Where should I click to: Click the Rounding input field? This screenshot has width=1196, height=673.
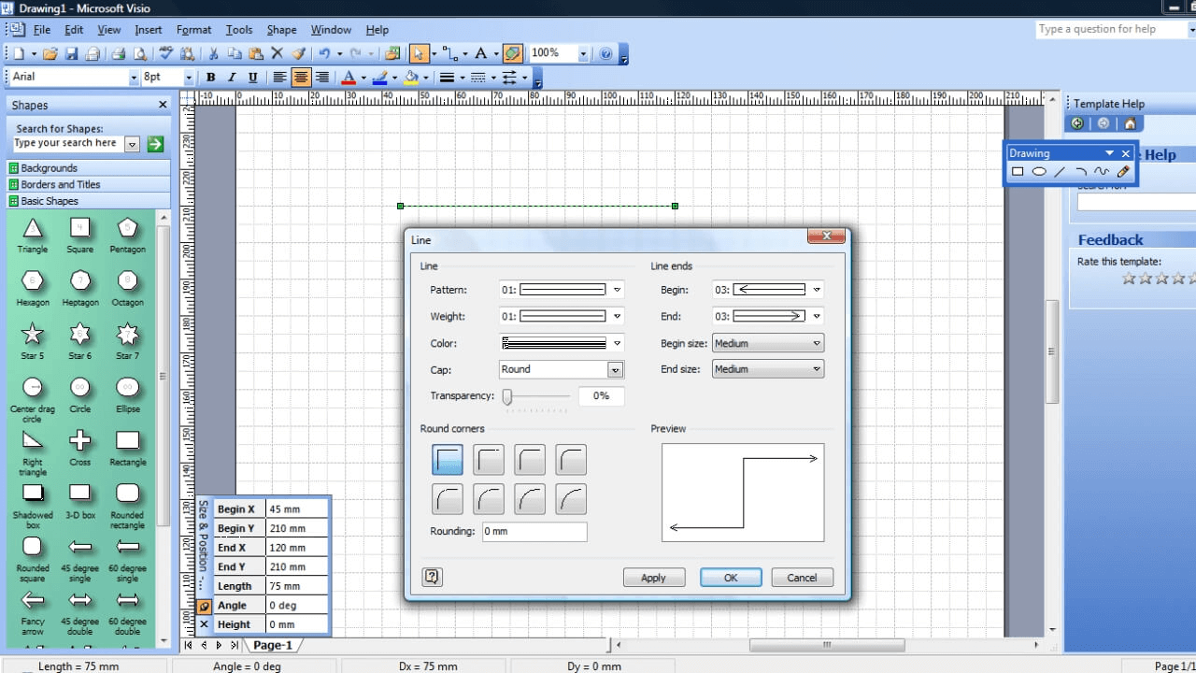[534, 532]
